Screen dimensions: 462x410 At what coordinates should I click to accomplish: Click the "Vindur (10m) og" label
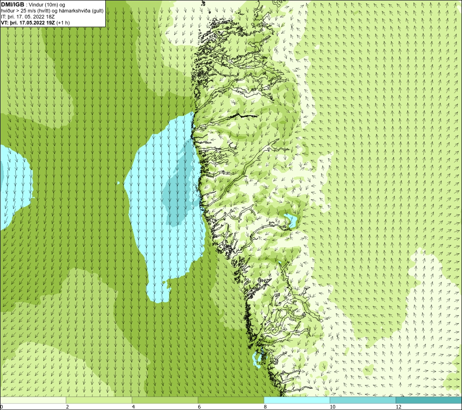pyautogui.click(x=47, y=5)
